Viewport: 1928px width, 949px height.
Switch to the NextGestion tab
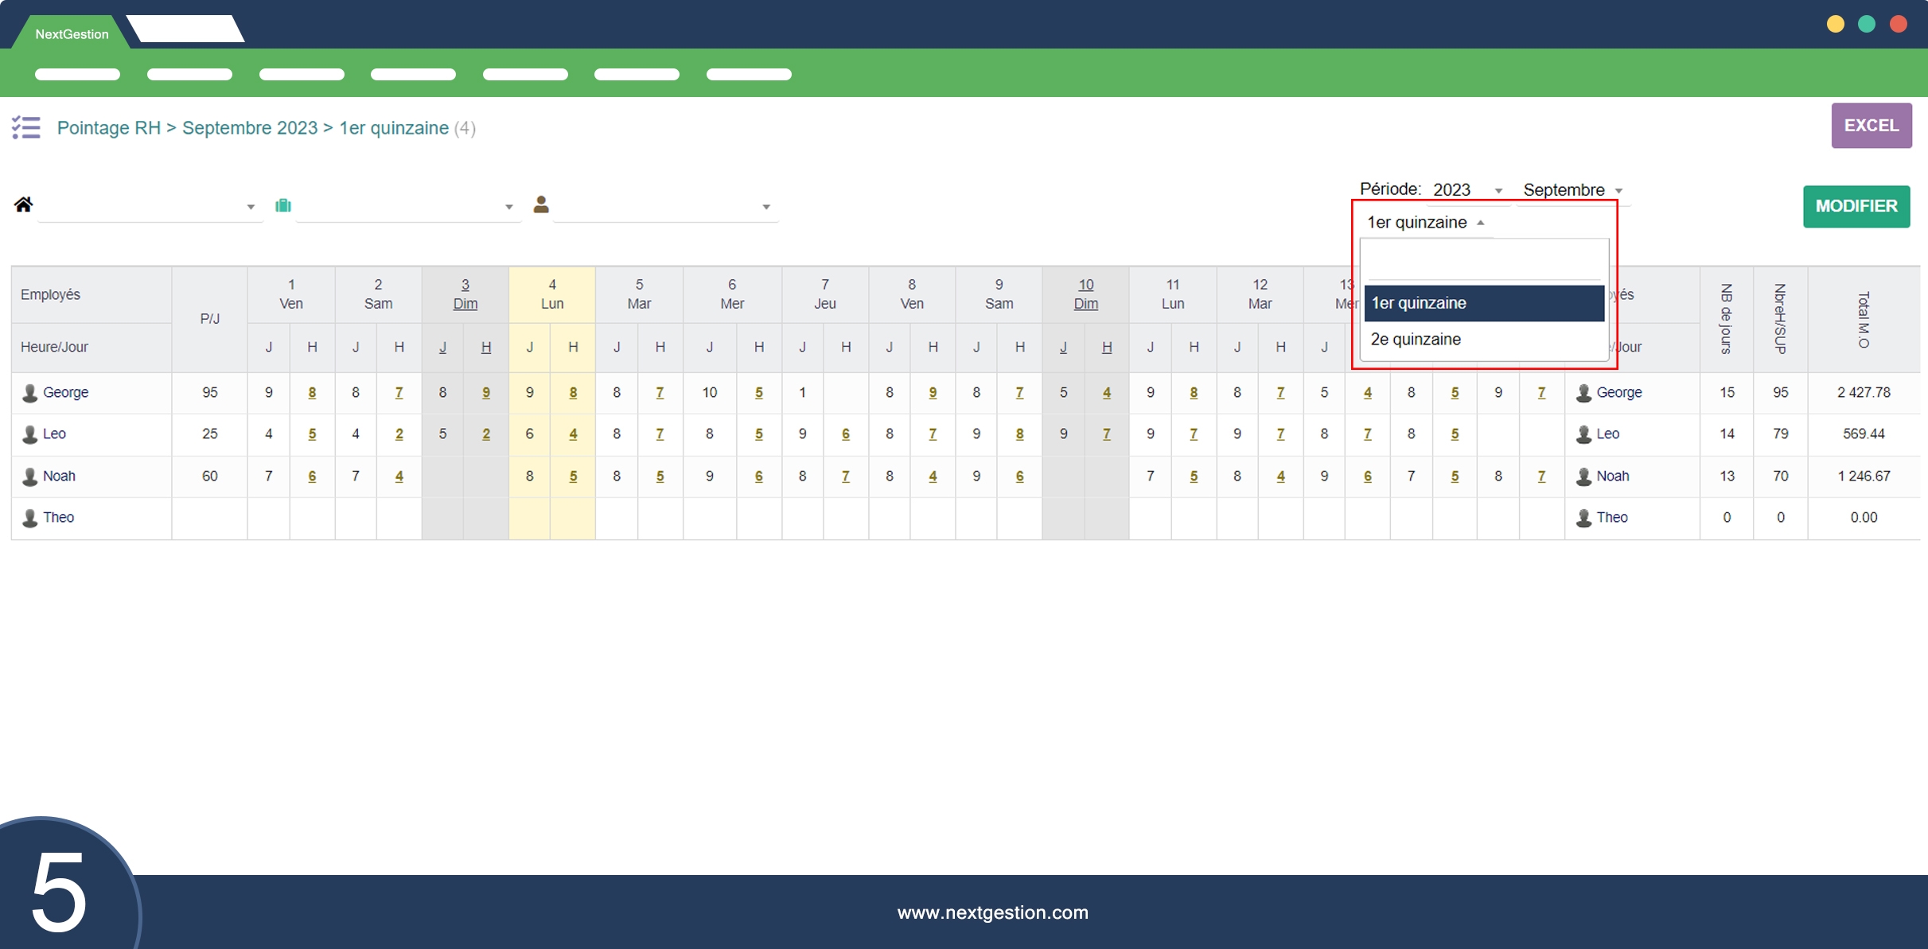(72, 34)
